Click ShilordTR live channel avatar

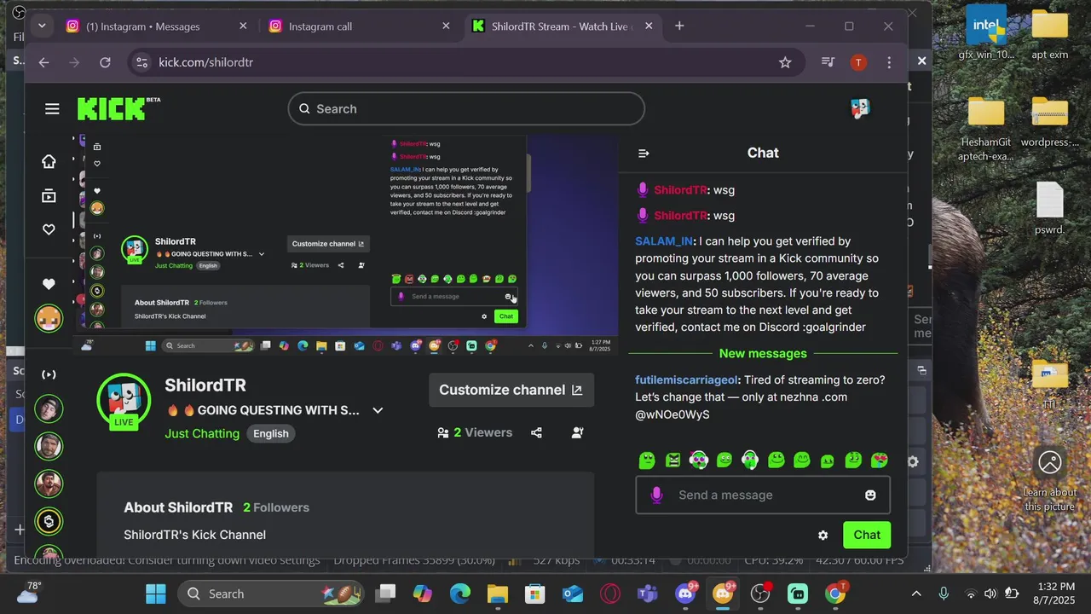pos(124,401)
